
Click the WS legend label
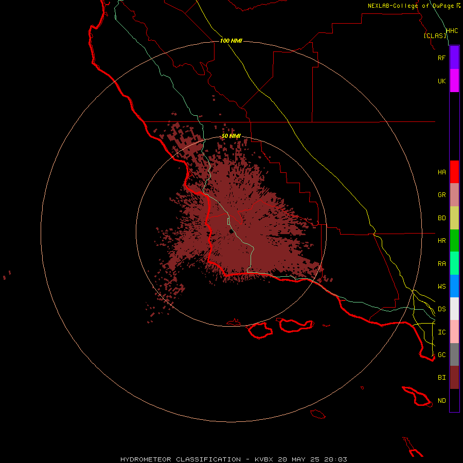pyautogui.click(x=441, y=287)
